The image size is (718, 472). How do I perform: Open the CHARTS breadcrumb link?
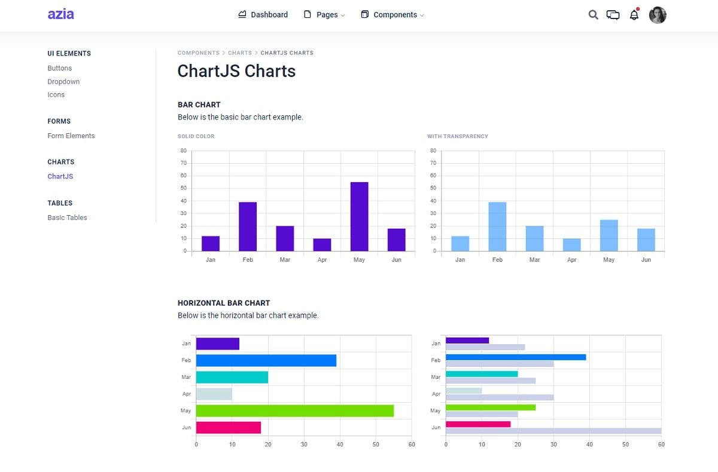tap(240, 53)
